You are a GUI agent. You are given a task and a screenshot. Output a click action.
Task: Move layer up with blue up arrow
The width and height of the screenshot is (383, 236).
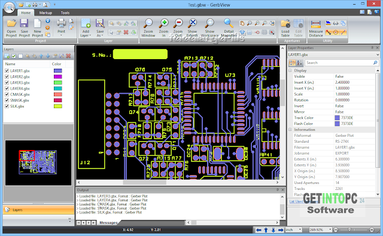[x=41, y=56]
